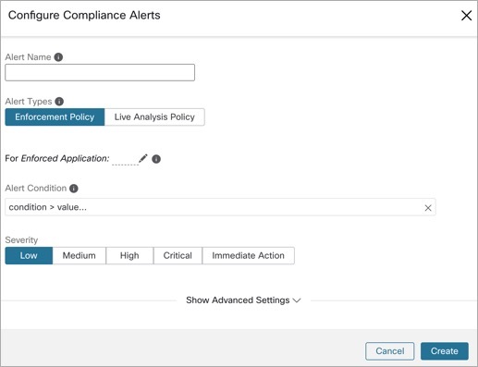Select Enforcement Policy alert type
The image size is (478, 367).
pos(55,117)
